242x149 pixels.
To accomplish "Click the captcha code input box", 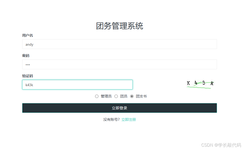I will tap(77, 85).
